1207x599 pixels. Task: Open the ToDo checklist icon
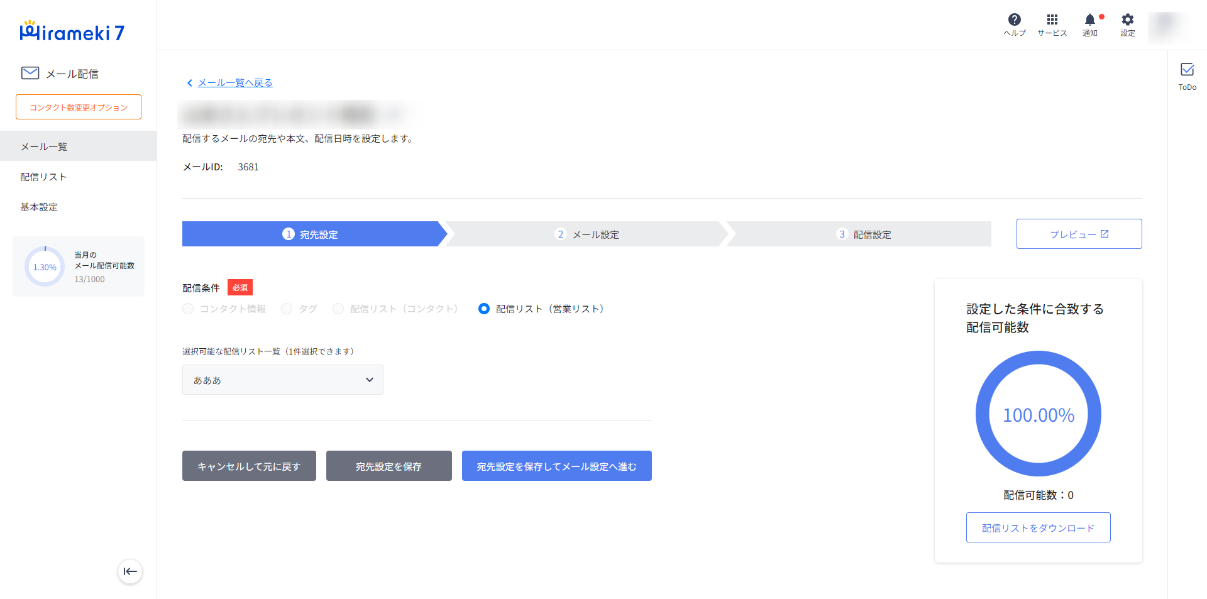point(1187,75)
